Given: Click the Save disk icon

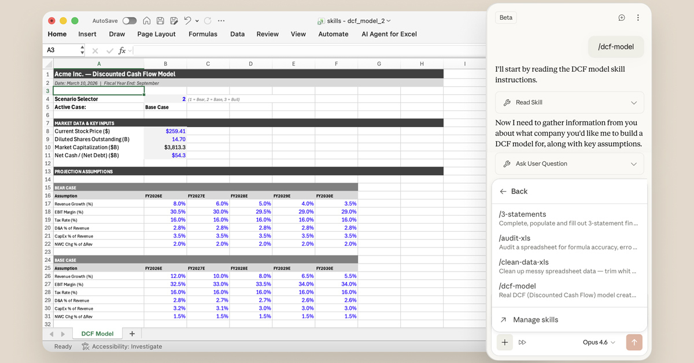Looking at the screenshot, I should pyautogui.click(x=160, y=21).
